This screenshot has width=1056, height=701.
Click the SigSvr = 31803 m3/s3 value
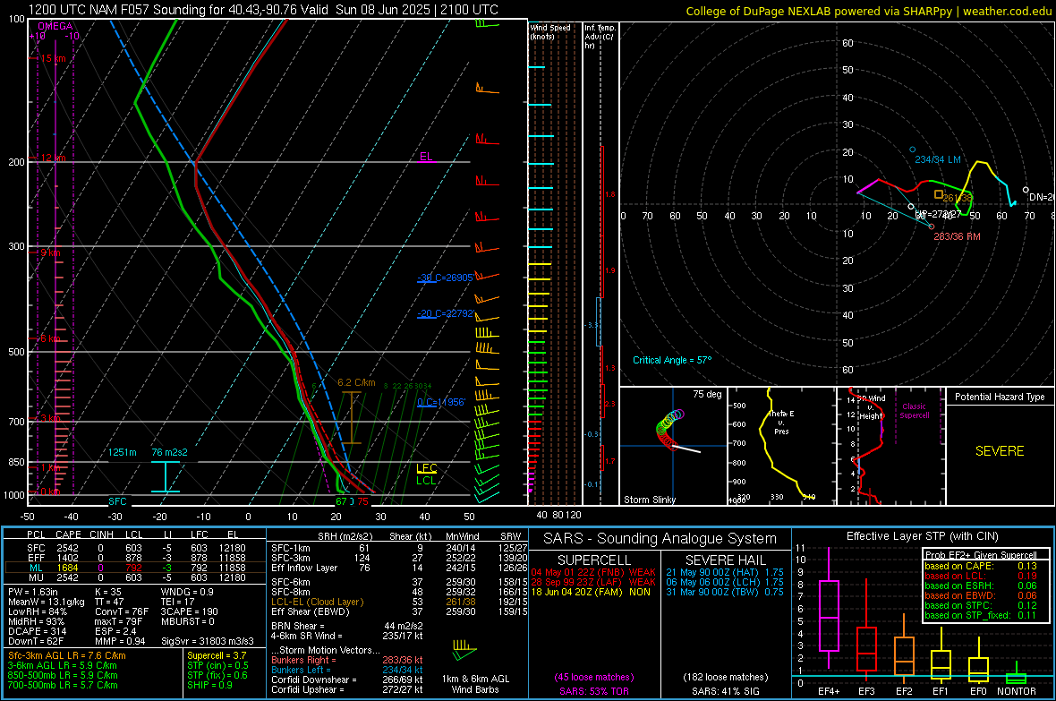pyautogui.click(x=209, y=641)
